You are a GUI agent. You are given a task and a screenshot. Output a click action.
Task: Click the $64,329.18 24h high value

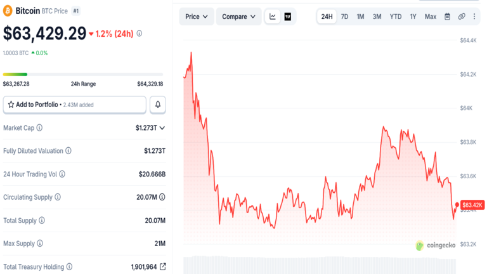(x=150, y=84)
